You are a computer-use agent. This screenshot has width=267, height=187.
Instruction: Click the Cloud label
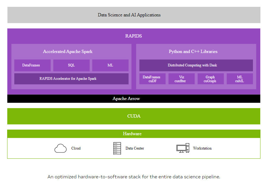(x=76, y=148)
